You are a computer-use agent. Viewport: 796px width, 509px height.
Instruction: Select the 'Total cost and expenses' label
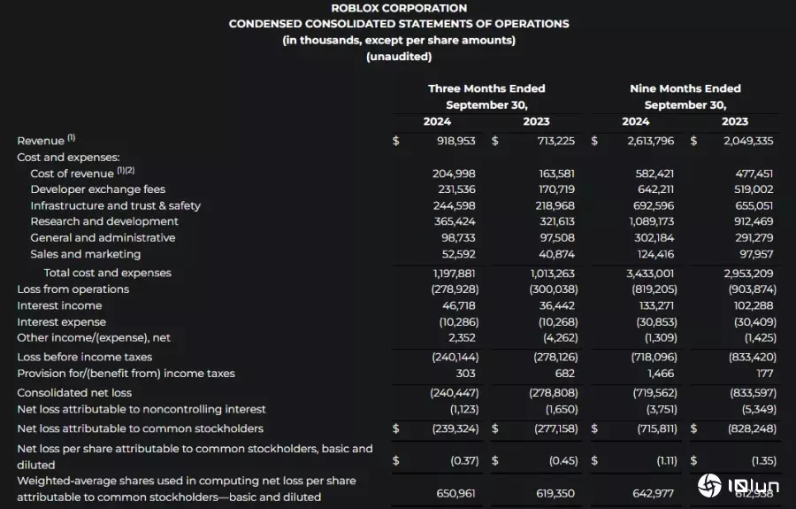click(108, 273)
